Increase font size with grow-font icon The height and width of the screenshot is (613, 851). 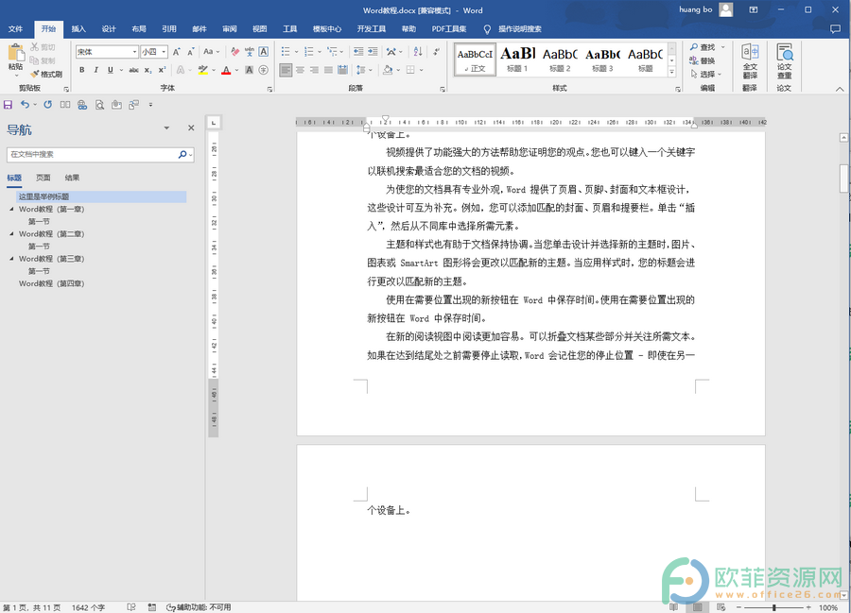[x=177, y=52]
